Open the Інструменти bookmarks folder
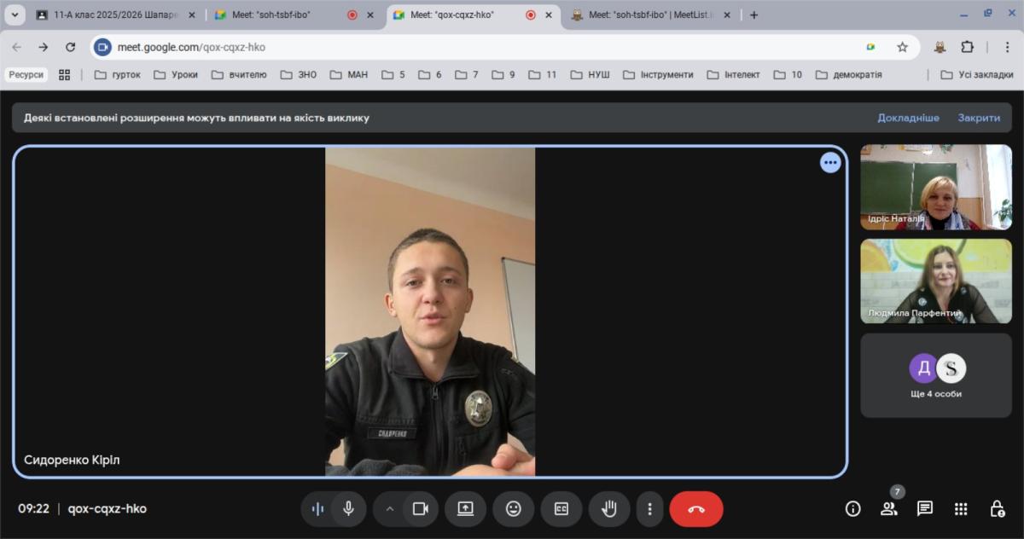 click(x=657, y=75)
